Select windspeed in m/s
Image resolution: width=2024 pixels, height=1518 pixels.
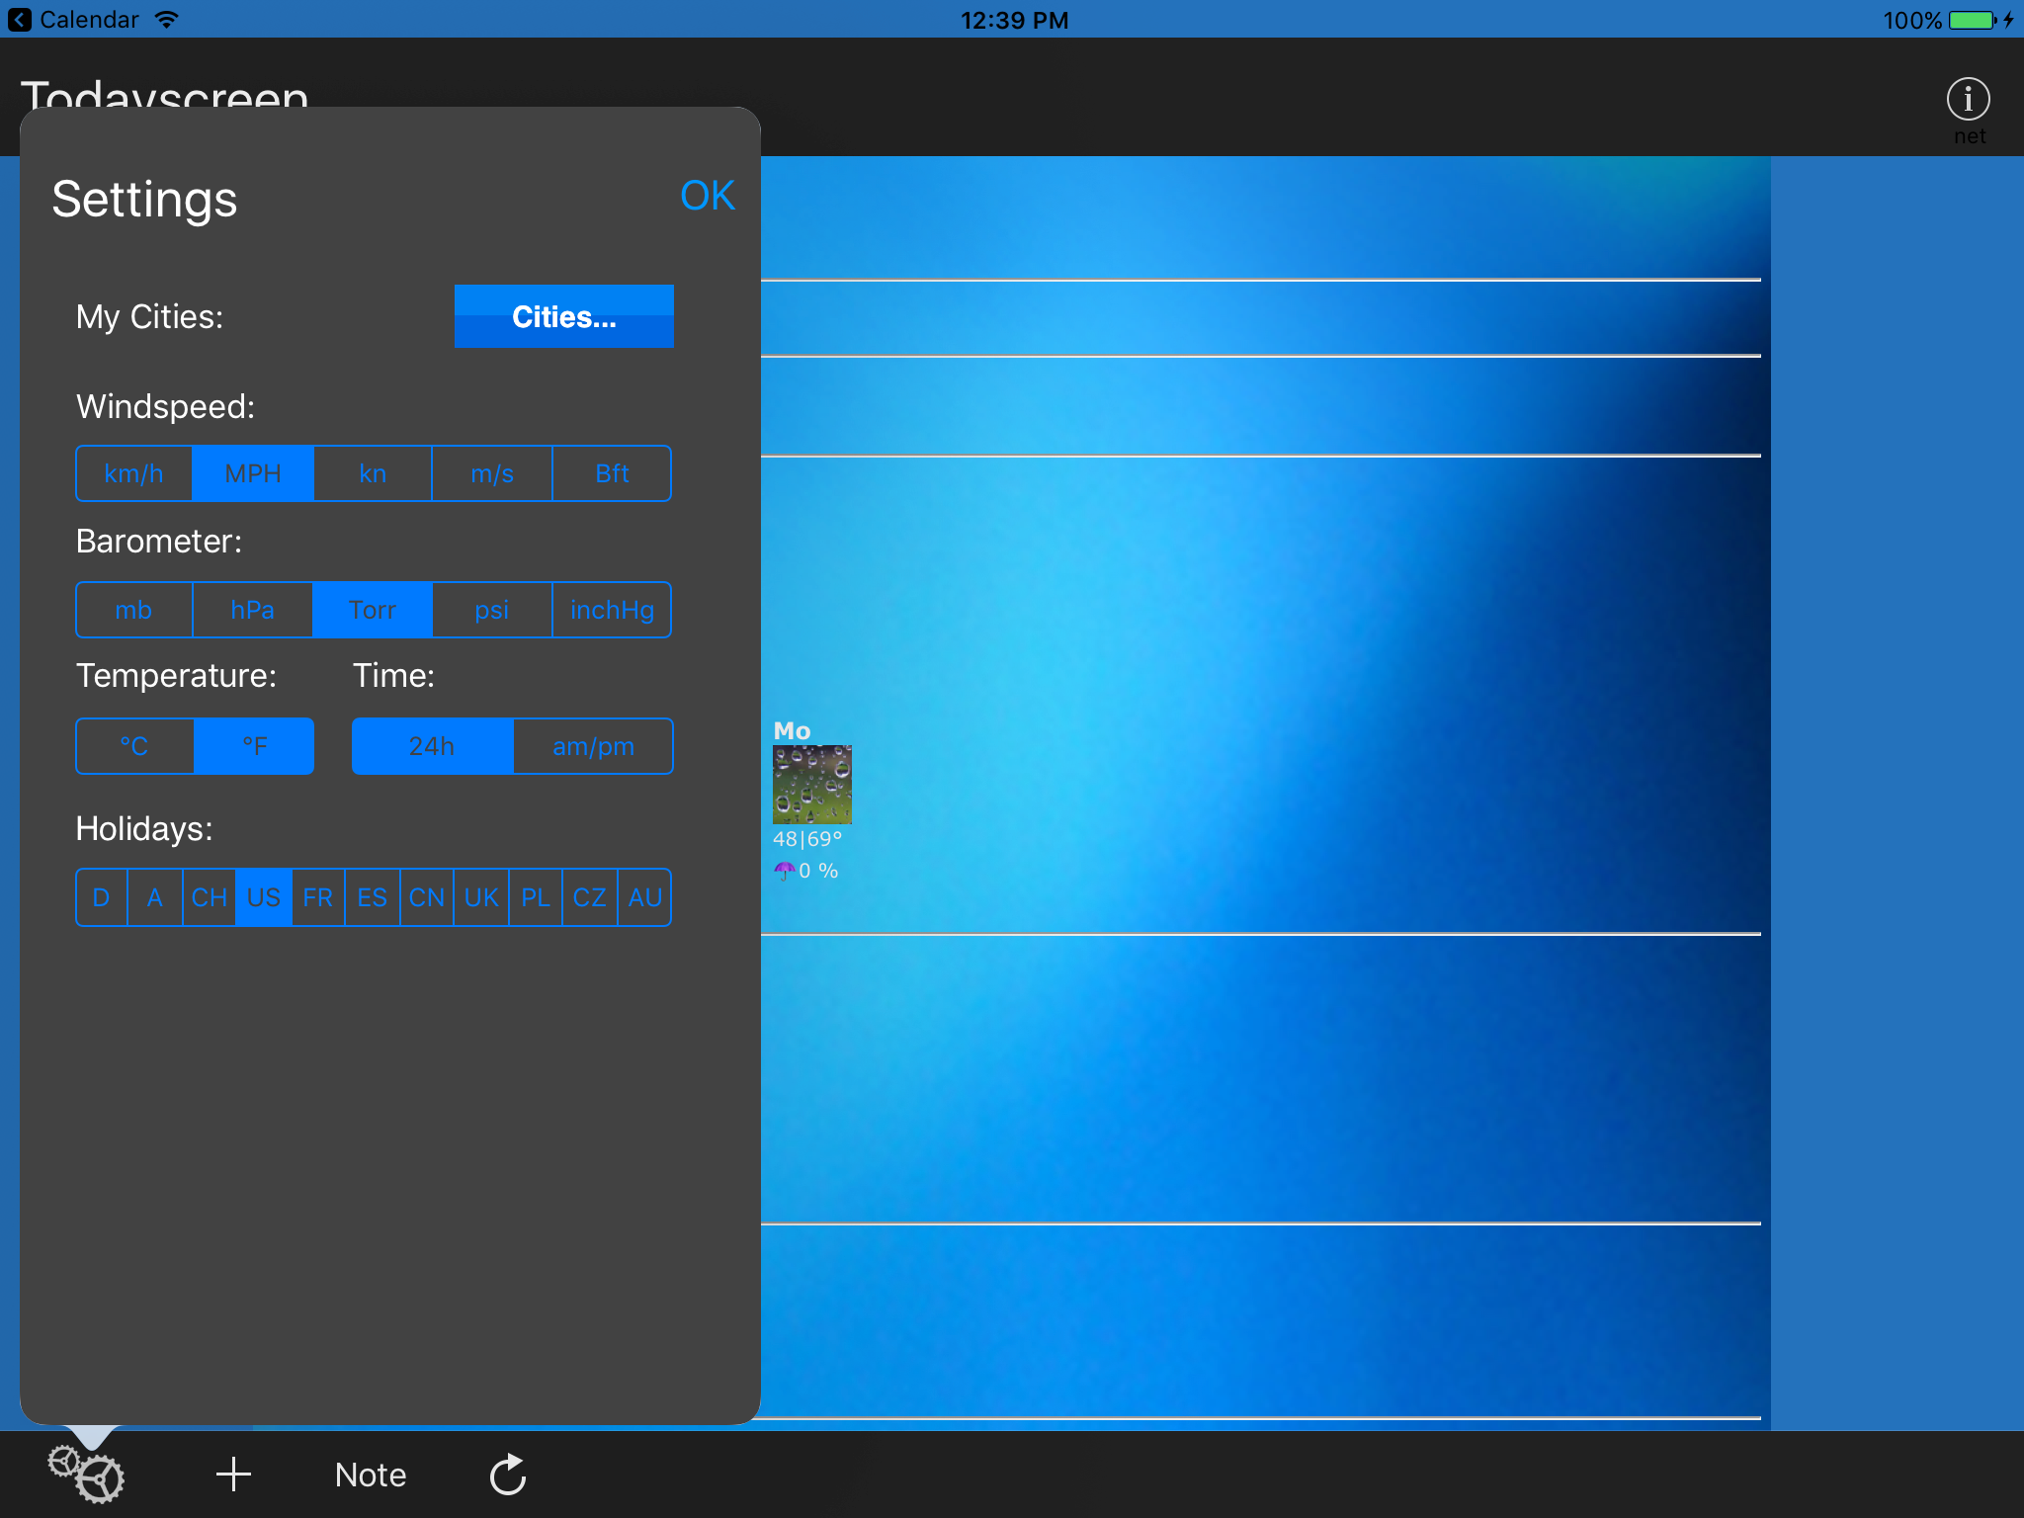tap(492, 473)
